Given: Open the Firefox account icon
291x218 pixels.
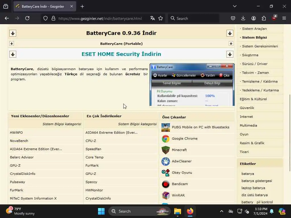Looking at the screenshot, I should pyautogui.click(x=253, y=18).
